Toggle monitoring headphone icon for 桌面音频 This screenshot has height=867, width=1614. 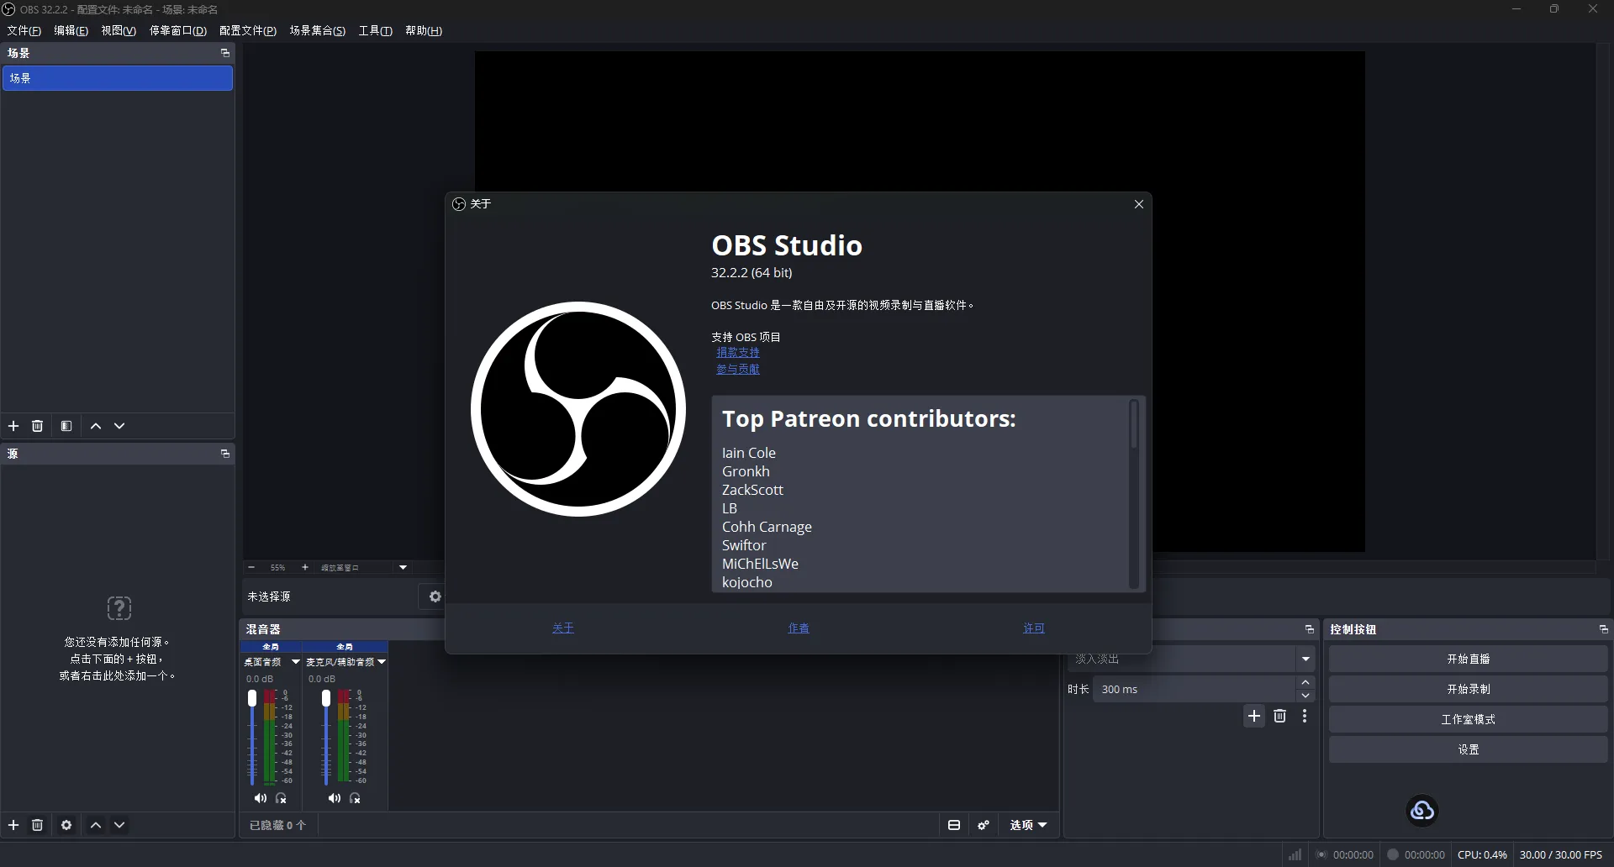click(282, 798)
